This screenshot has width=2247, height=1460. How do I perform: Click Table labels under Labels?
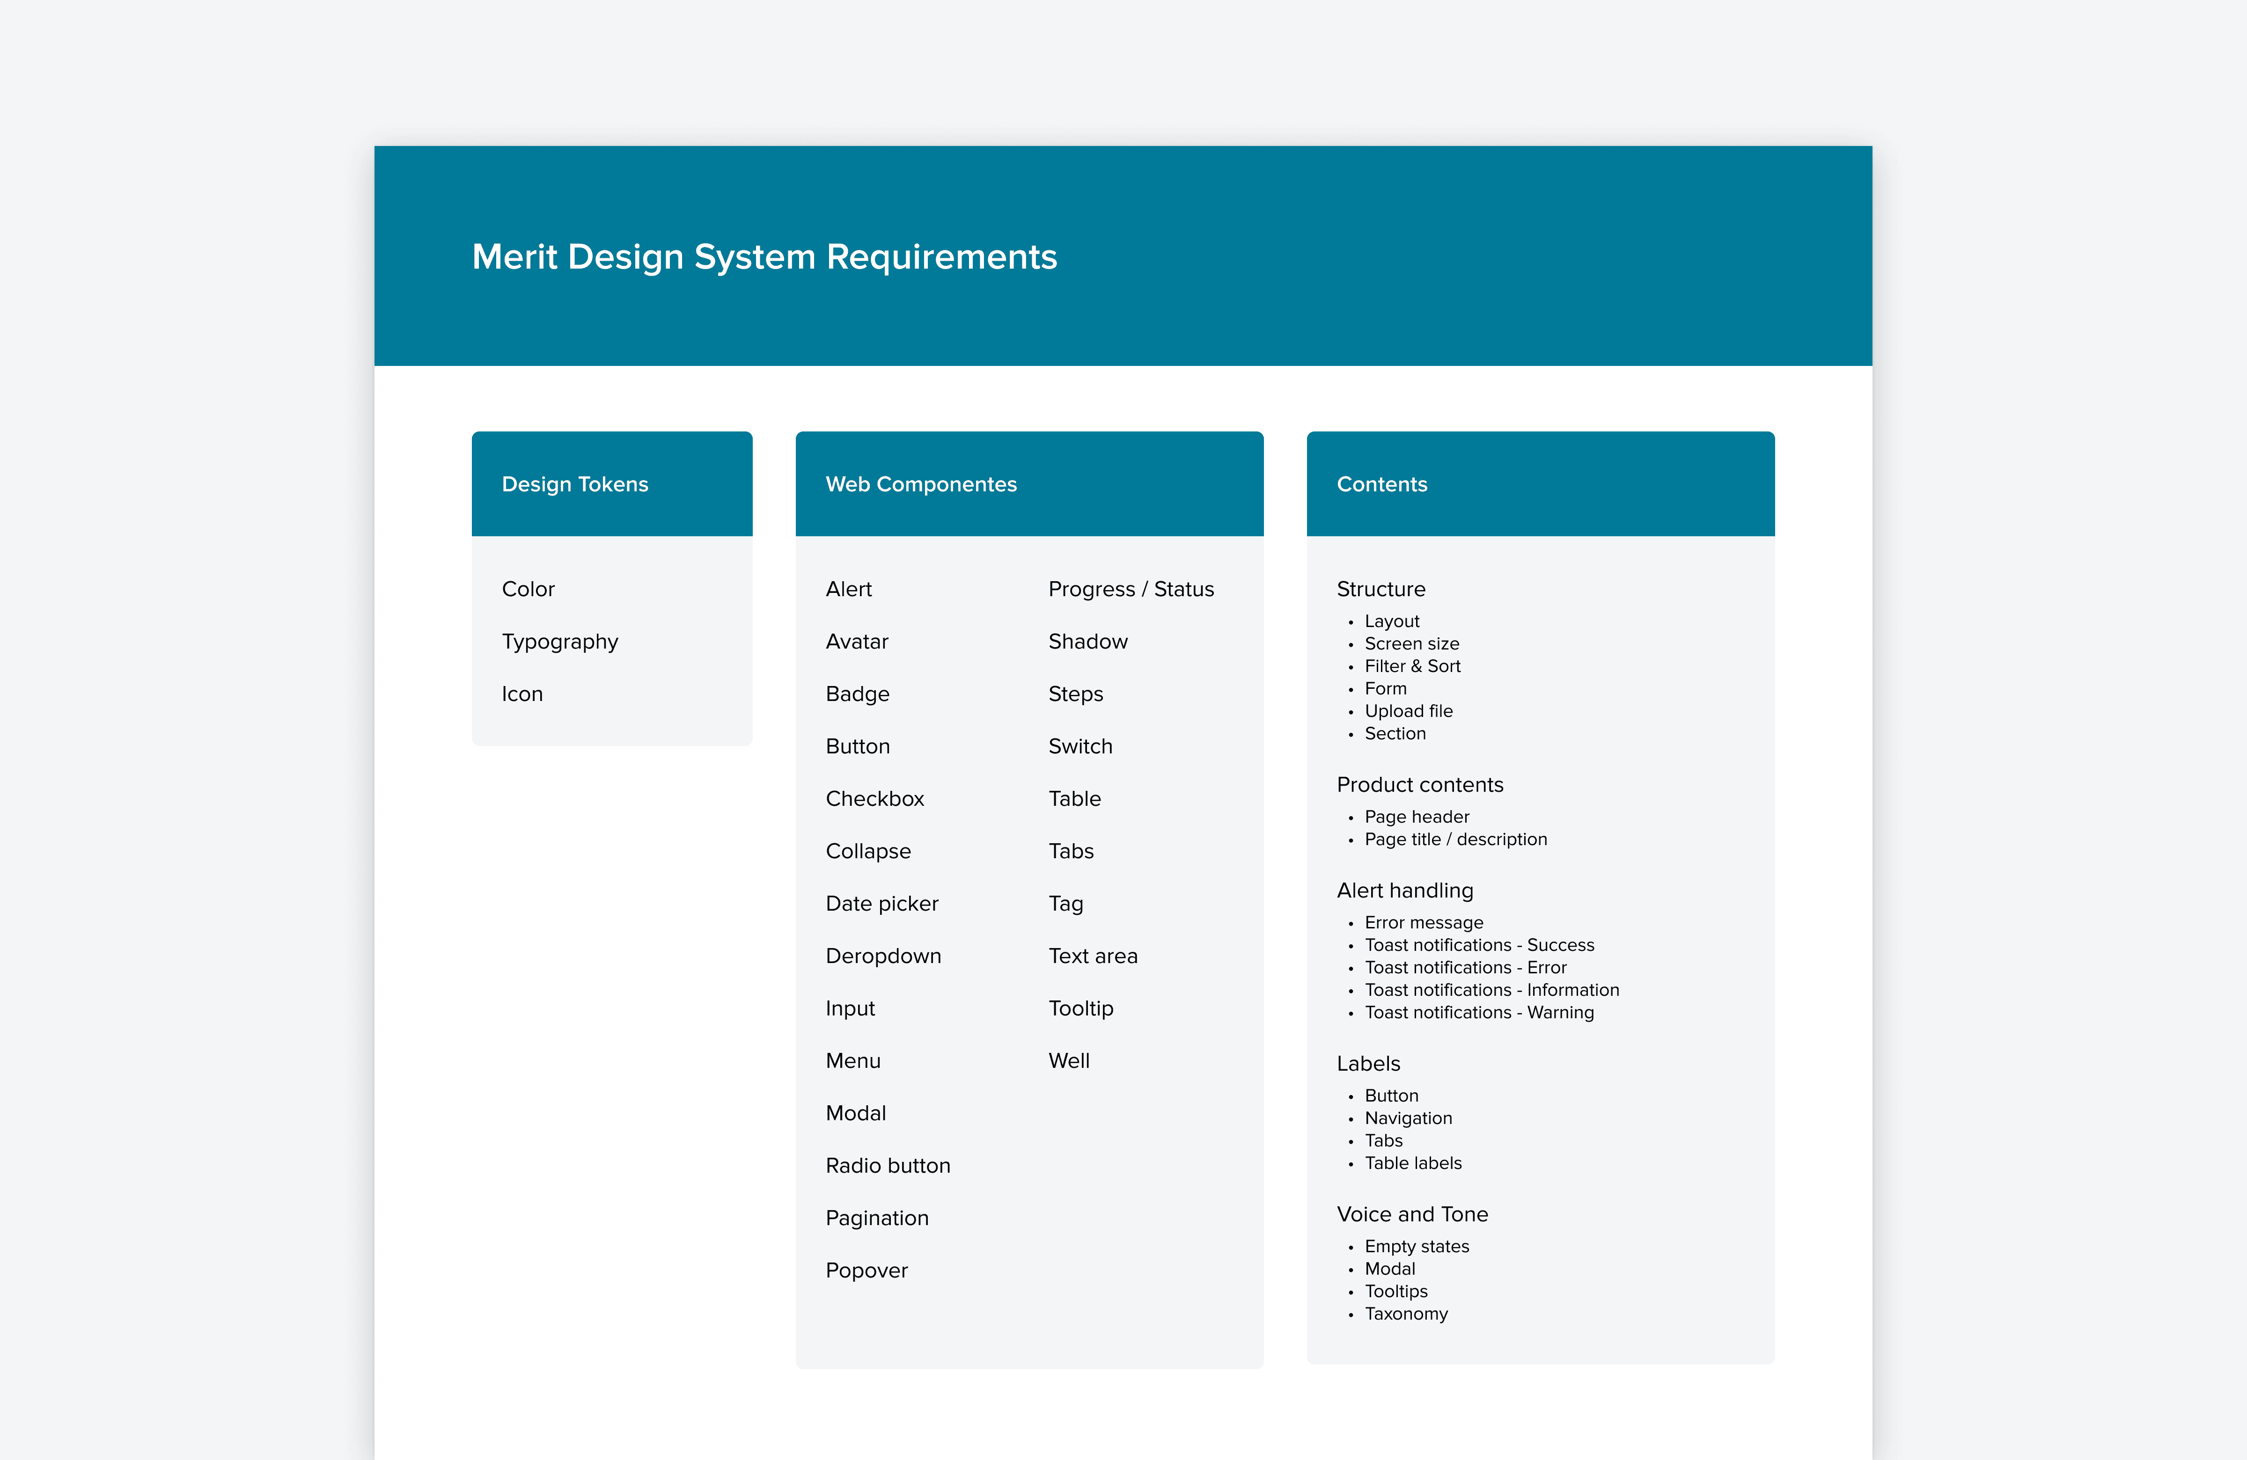(x=1412, y=1163)
